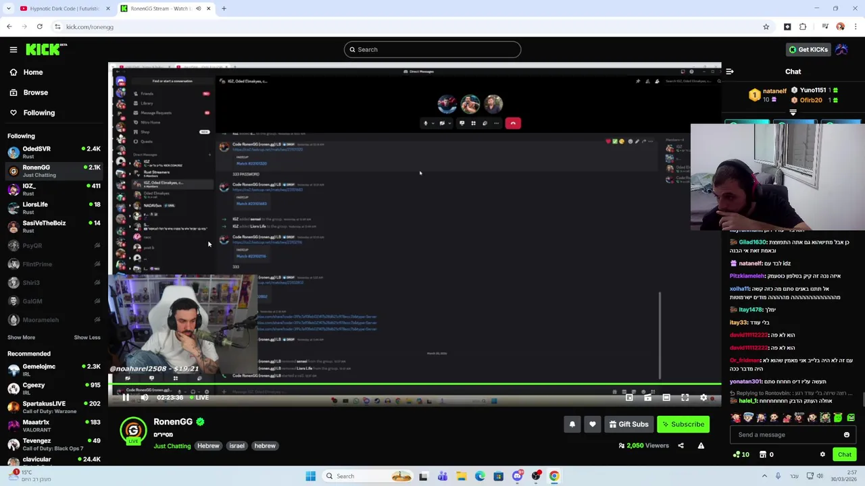Open OdedSVR followed channel
The image size is (865, 486).
pyautogui.click(x=54, y=152)
